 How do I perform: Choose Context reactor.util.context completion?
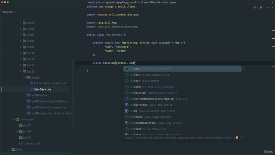tap(182, 69)
